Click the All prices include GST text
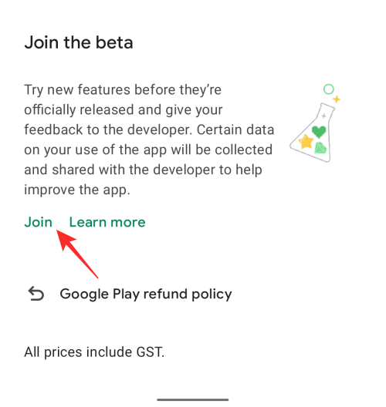The height and width of the screenshot is (407, 386). tap(94, 352)
